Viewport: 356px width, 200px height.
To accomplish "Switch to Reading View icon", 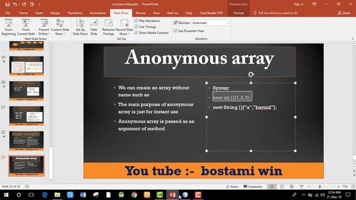I will coord(291,187).
